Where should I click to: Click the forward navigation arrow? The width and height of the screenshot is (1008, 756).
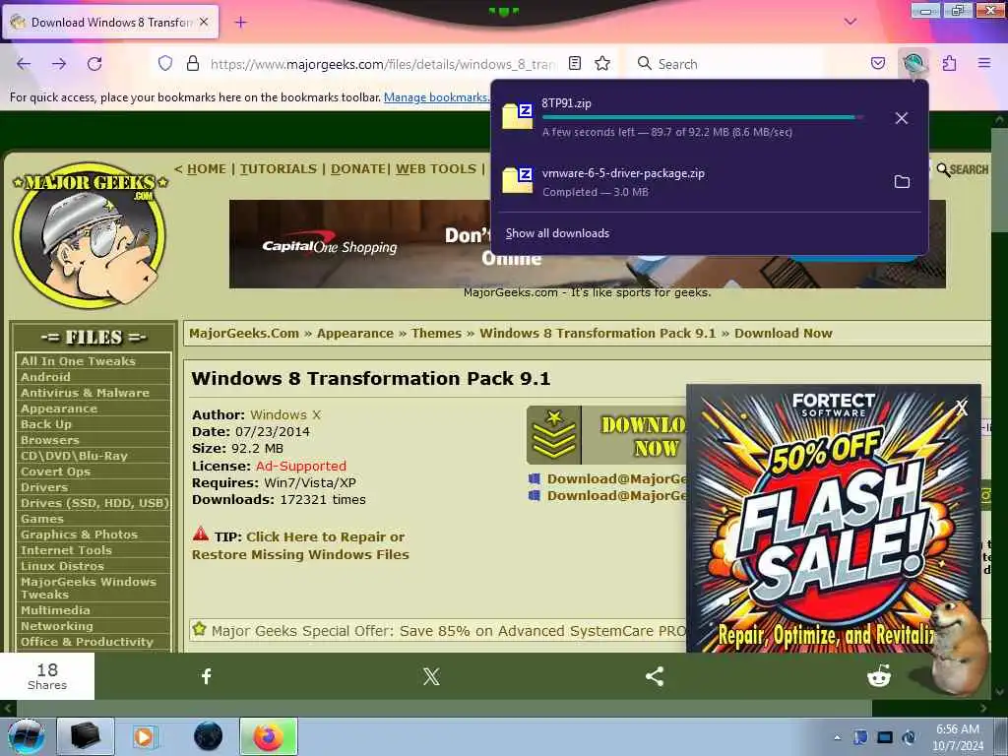click(x=59, y=64)
